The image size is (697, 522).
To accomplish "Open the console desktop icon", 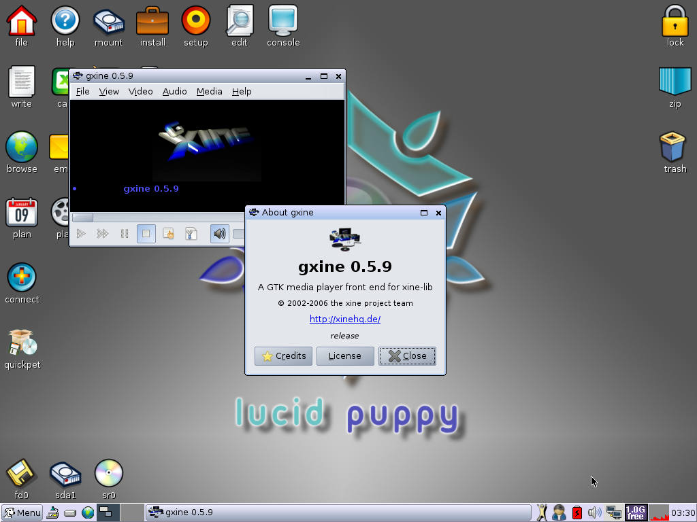I will pos(283,26).
